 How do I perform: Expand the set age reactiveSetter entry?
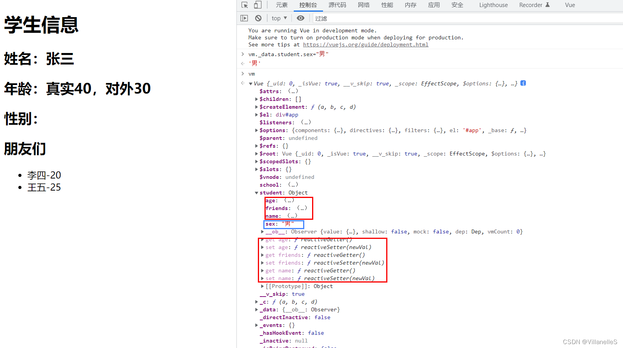263,247
